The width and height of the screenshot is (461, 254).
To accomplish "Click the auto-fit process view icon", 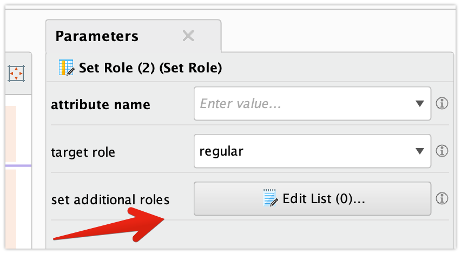I will (x=16, y=73).
